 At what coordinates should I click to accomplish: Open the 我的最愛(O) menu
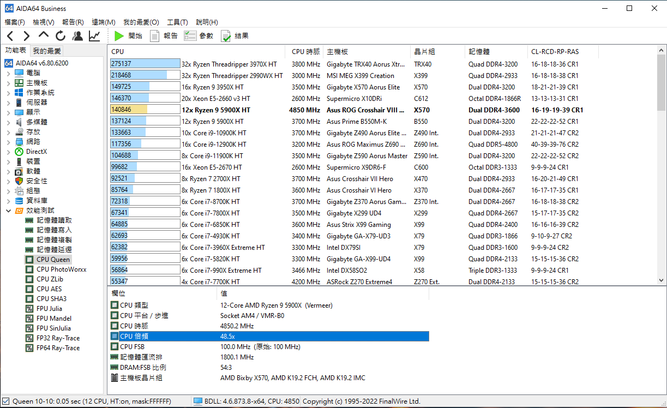(141, 22)
